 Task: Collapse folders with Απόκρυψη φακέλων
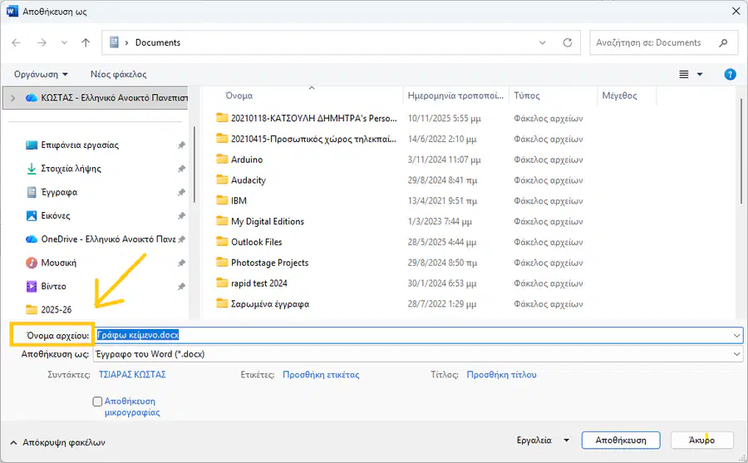[x=57, y=442]
